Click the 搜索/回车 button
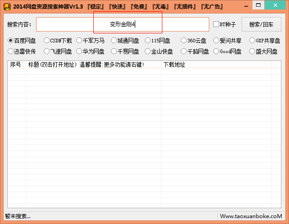 coord(261,24)
